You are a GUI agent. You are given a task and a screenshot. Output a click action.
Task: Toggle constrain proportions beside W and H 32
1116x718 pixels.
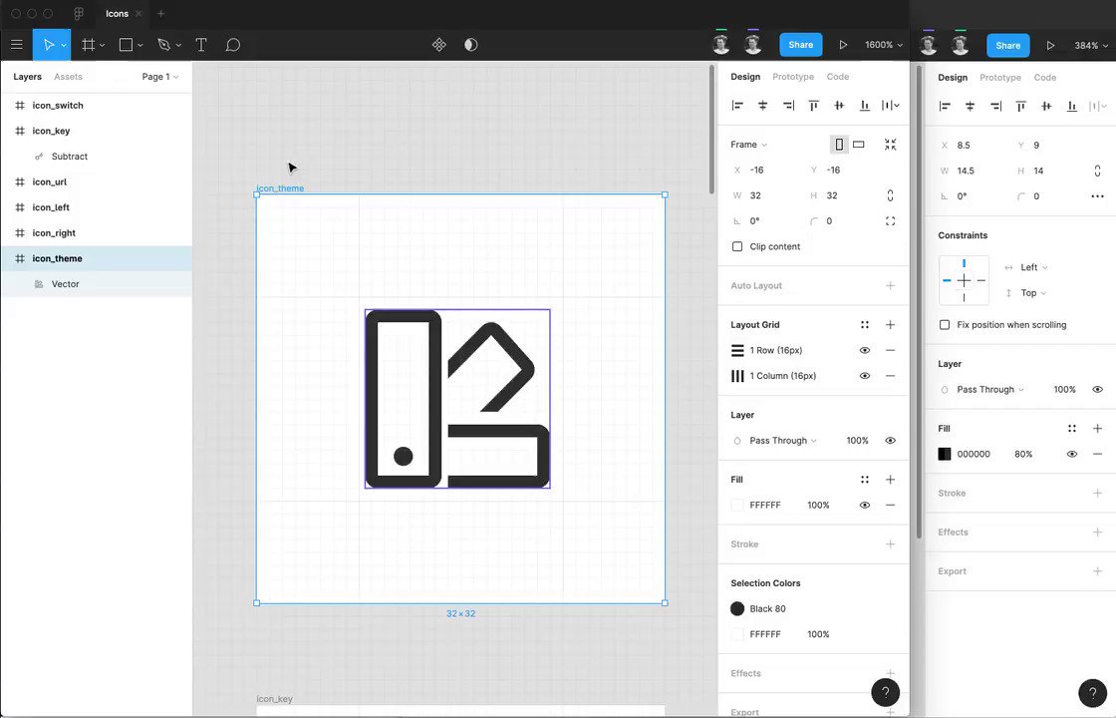[891, 195]
